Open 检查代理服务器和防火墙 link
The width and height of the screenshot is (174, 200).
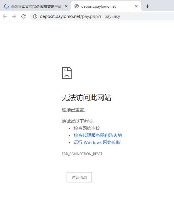pyautogui.click(x=98, y=135)
